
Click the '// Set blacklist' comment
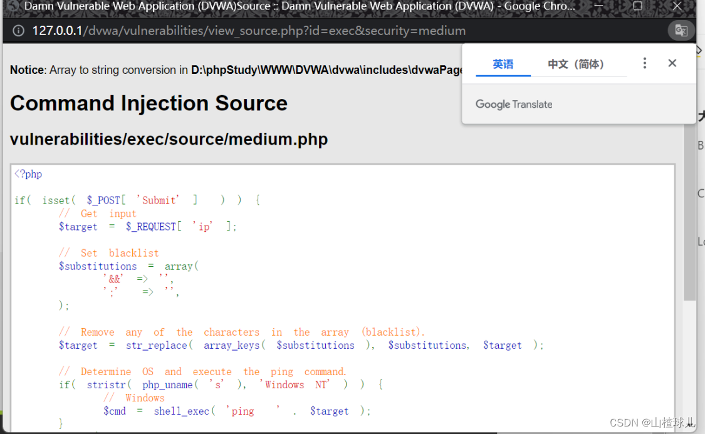tap(109, 253)
